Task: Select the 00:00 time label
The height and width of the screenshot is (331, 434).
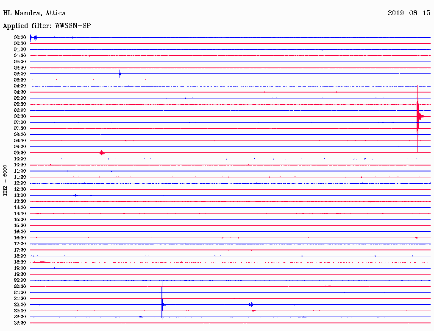Action: [20, 37]
